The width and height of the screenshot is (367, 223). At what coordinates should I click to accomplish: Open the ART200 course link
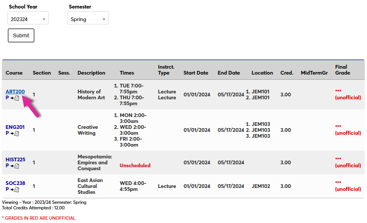[15, 92]
